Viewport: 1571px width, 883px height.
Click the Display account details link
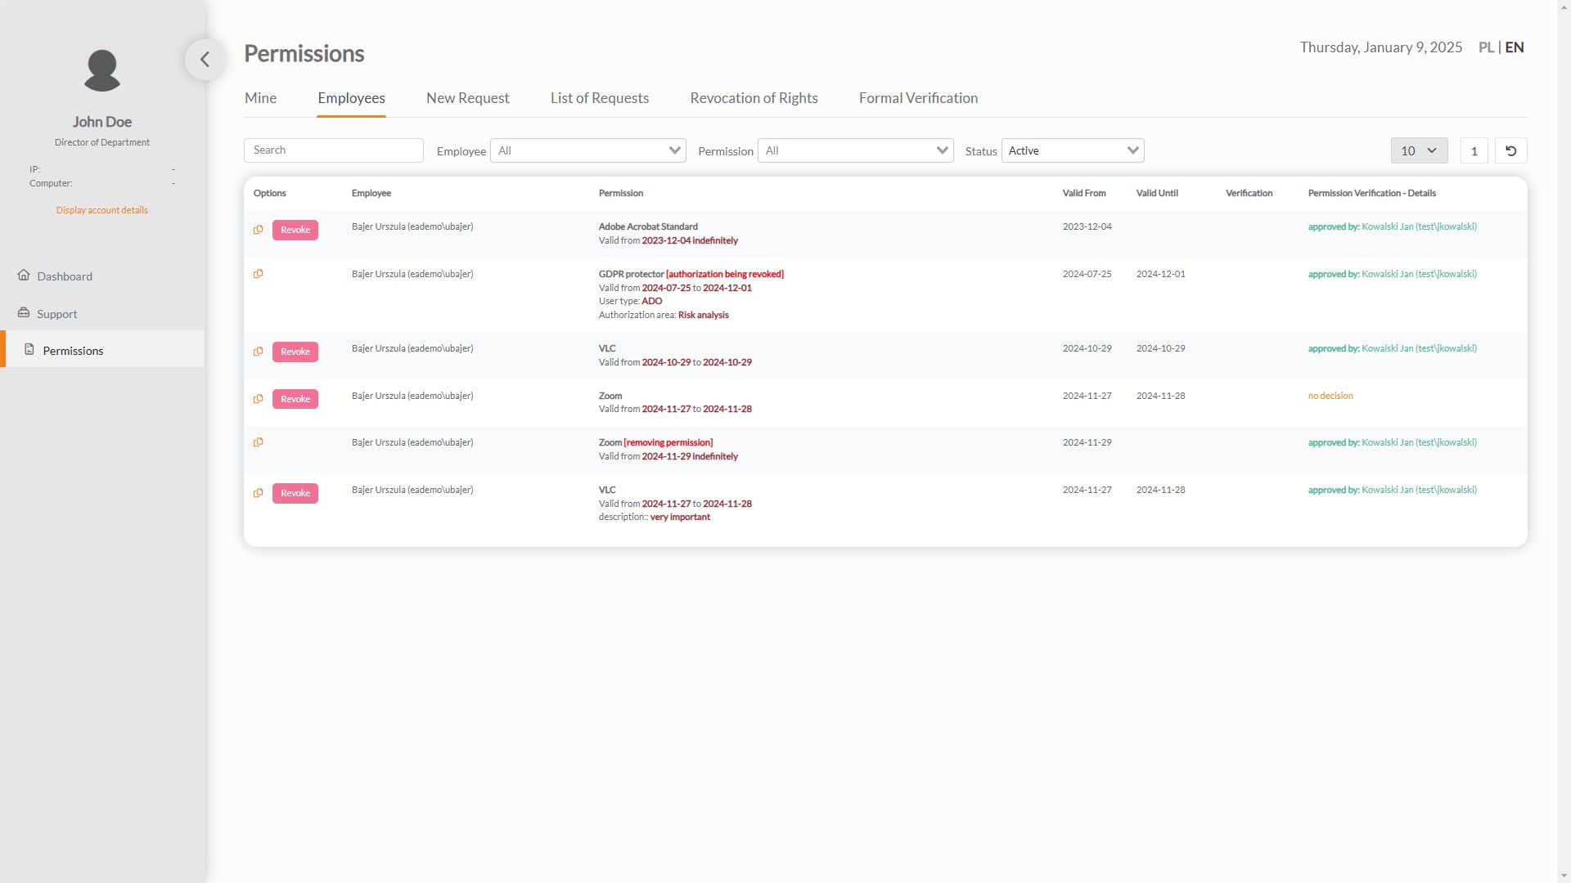tap(102, 210)
